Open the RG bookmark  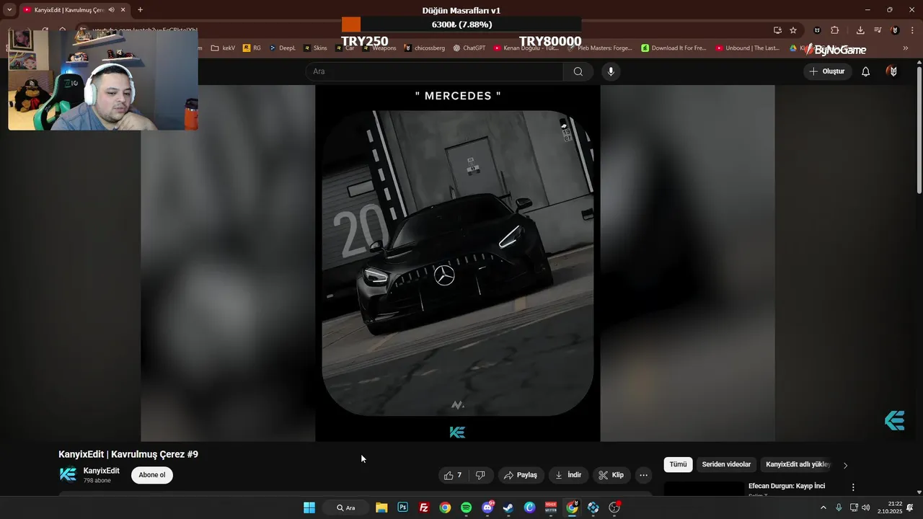click(x=252, y=48)
